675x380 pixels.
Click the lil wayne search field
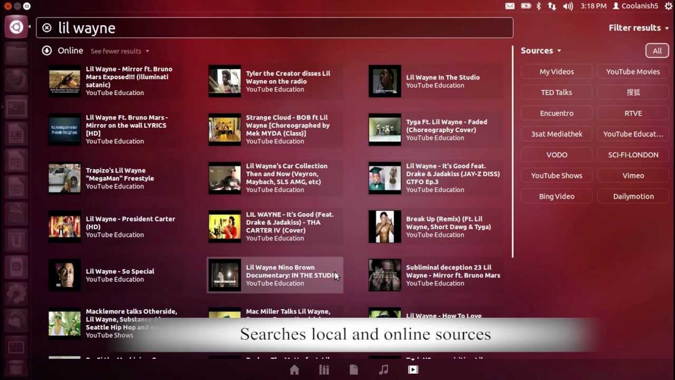[x=274, y=28]
